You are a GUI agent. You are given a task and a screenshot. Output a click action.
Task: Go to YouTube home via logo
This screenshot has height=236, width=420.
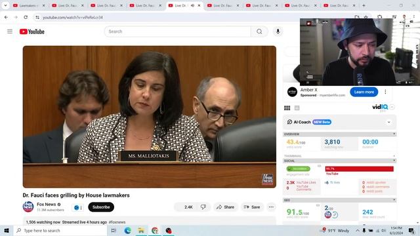32,31
